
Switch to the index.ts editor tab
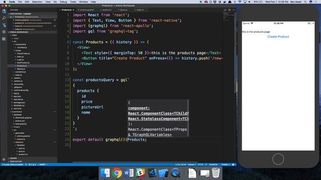[140, 10]
